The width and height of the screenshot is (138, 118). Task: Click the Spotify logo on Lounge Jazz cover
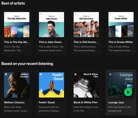pos(110,74)
